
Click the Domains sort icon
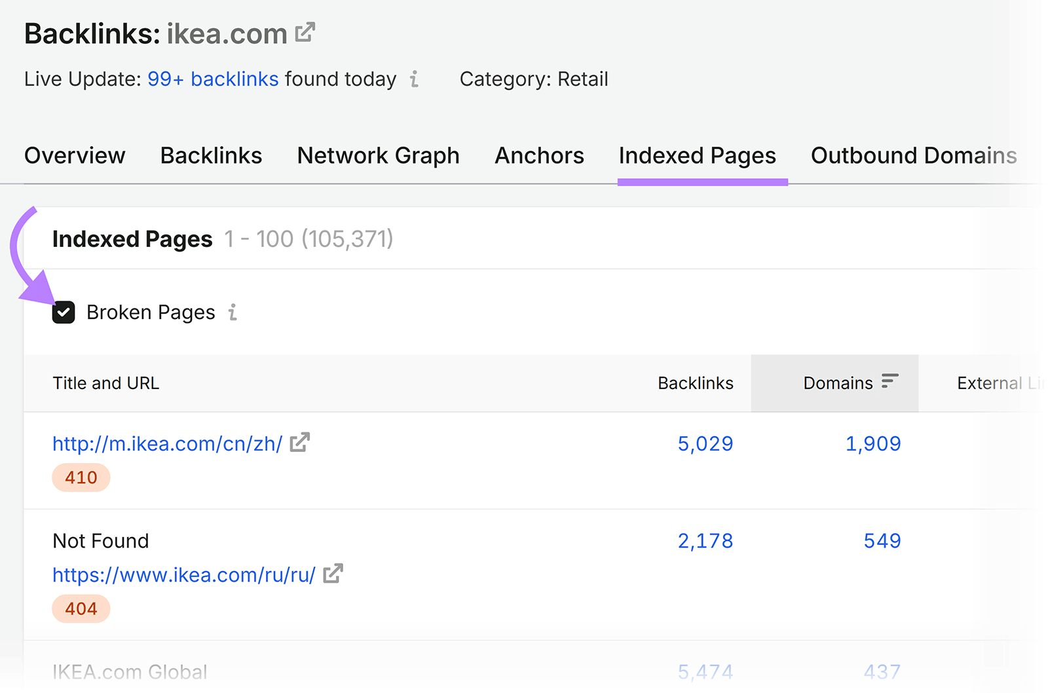pos(889,381)
